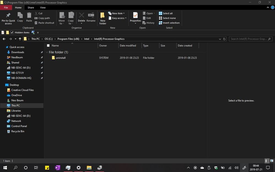This screenshot has height=172, width=275.
Task: Click Paste shortcut
Action: point(45,23)
